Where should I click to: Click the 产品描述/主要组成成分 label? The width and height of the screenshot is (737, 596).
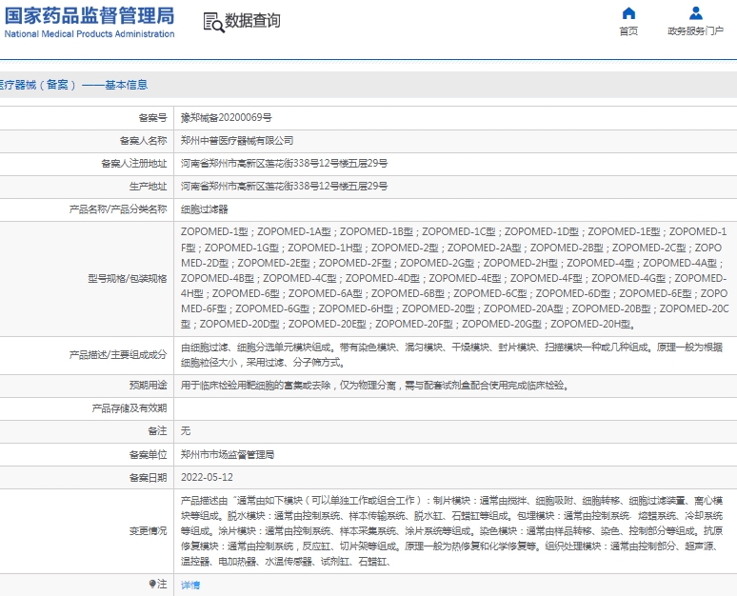coord(118,355)
